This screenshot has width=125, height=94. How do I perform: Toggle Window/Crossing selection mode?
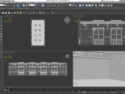[14, 5]
